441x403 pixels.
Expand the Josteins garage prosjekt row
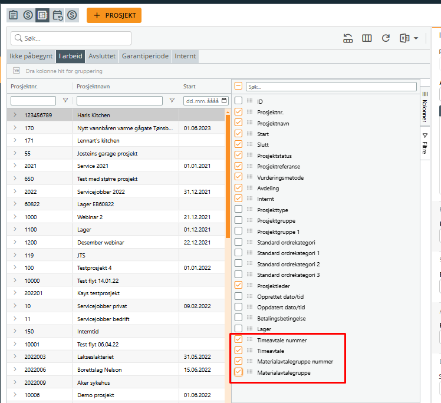coord(15,153)
